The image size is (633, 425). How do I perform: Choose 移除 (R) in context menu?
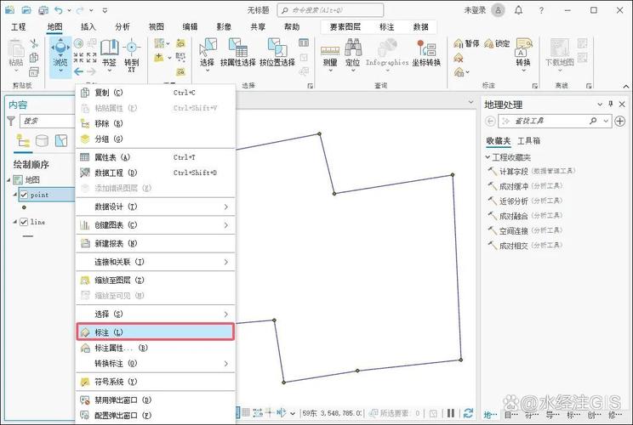(156, 123)
